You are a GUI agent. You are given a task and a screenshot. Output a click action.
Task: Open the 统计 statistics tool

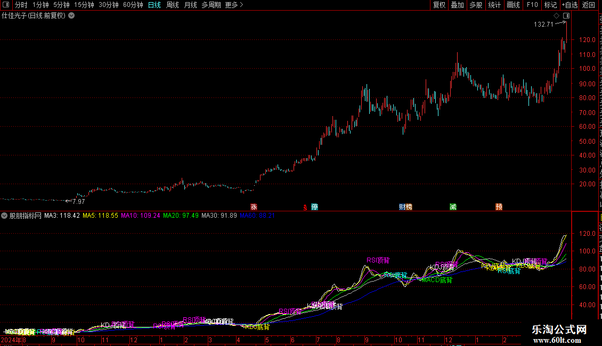tap(494, 5)
